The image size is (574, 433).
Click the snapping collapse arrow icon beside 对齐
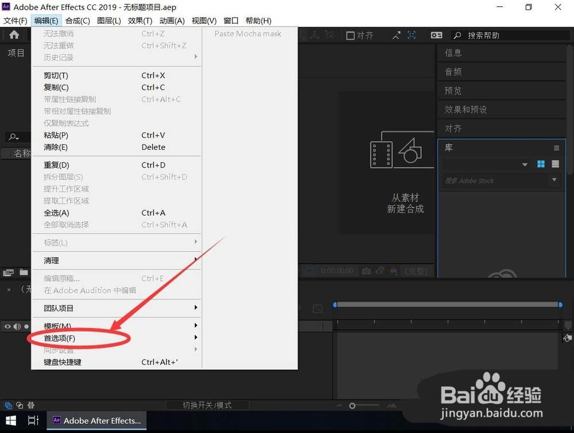click(397, 36)
